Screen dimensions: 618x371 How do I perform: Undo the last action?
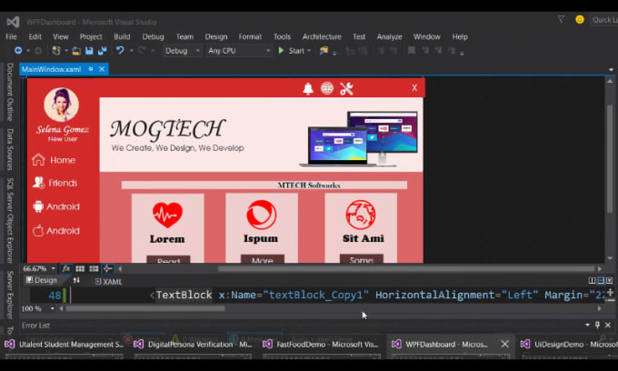click(120, 50)
